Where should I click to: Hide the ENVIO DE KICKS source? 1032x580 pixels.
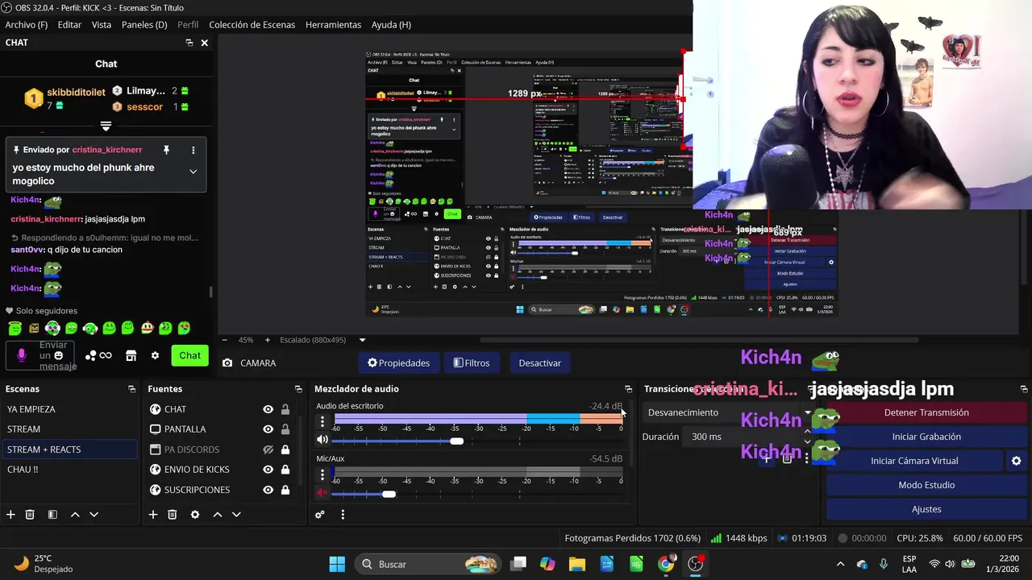click(x=268, y=470)
